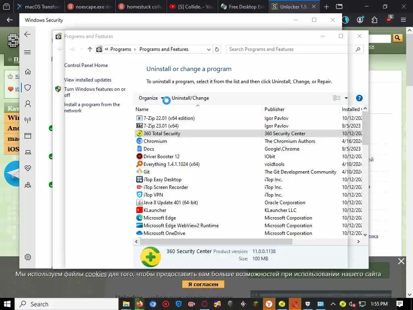Open Account protection person icon in Windows Security
413x310 pixels.
pyautogui.click(x=28, y=104)
